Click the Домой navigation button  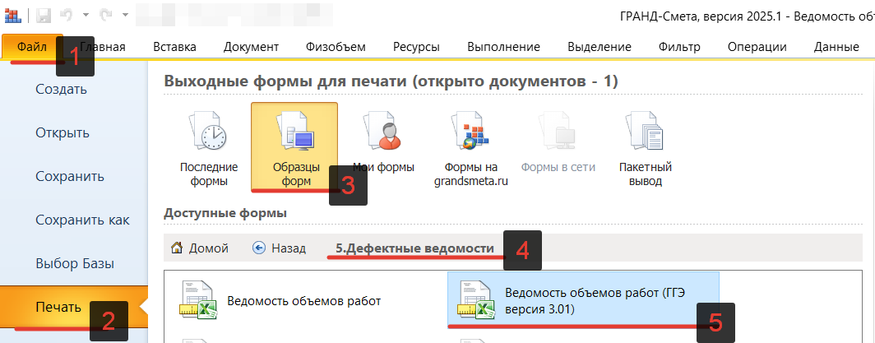tap(200, 248)
